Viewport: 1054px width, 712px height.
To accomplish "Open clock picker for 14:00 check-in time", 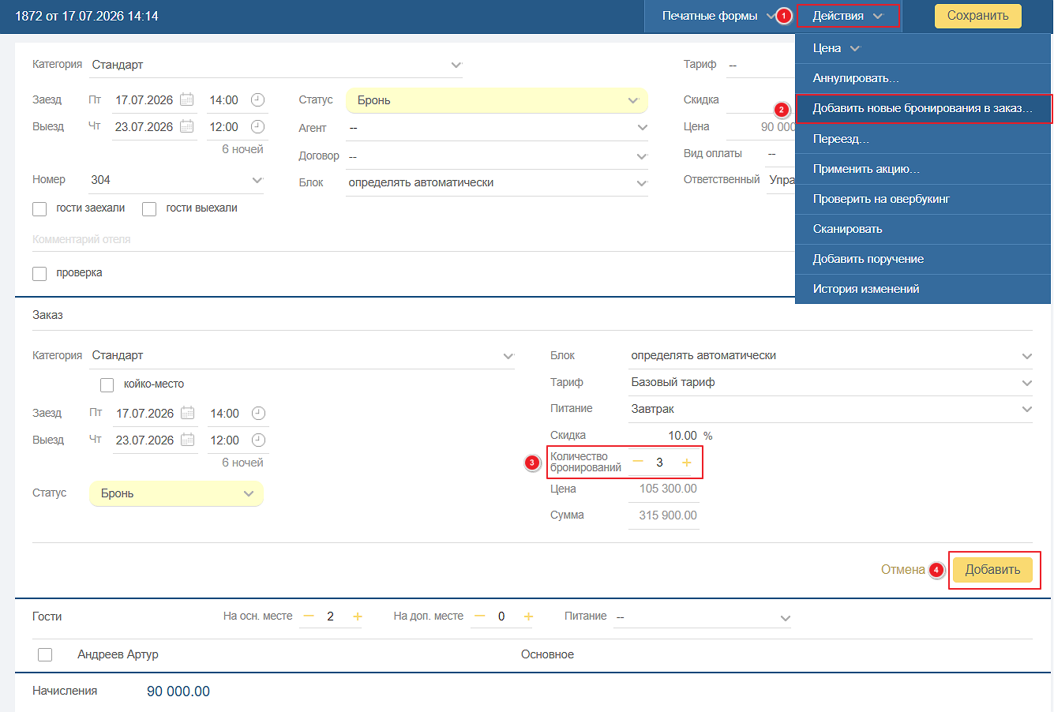I will 257,100.
